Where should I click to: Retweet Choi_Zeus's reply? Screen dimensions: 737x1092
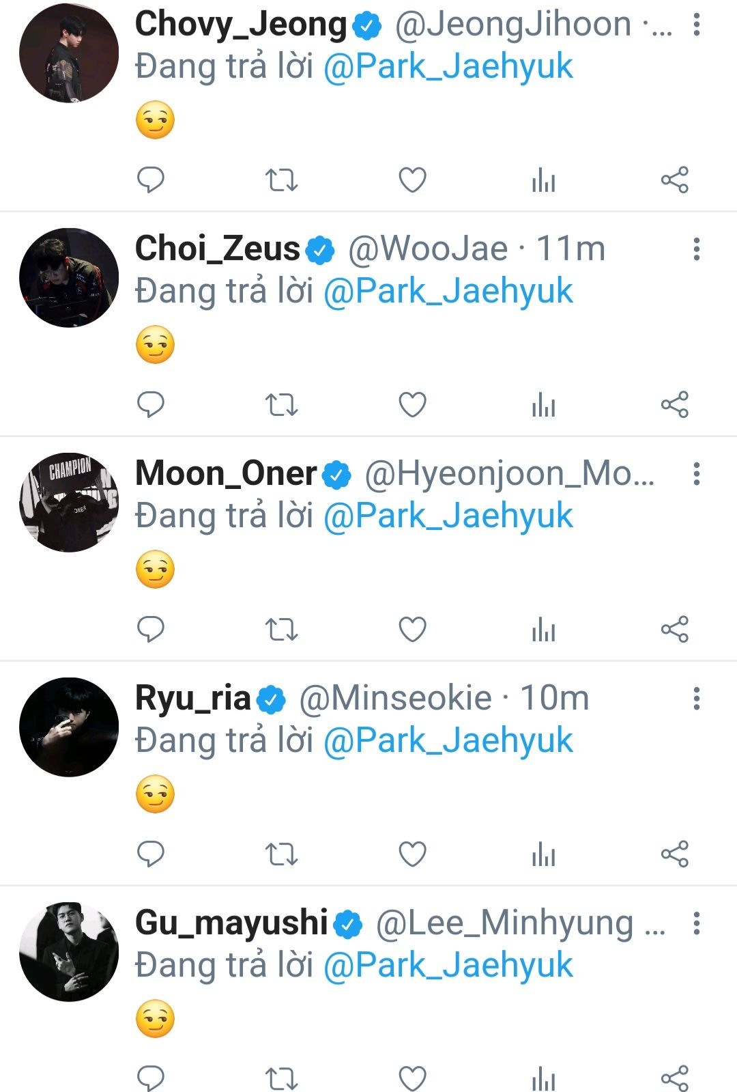coord(281,405)
